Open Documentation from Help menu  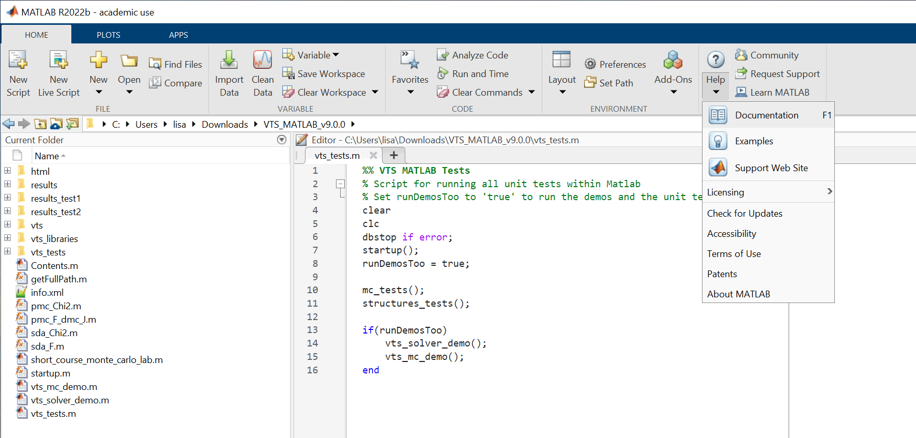[x=768, y=115]
